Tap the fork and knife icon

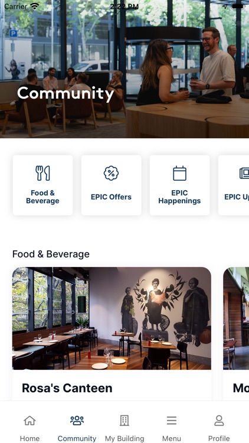point(42,173)
